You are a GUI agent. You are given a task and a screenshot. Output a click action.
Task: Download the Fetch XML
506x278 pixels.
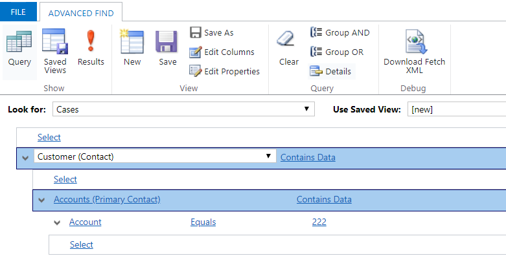coord(415,52)
